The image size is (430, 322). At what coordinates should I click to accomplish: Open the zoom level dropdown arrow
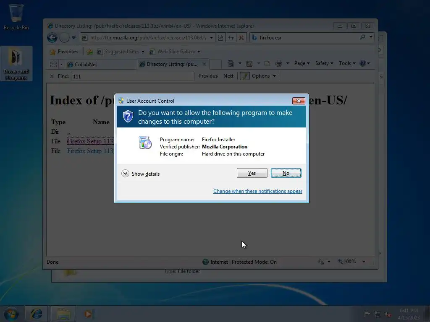coord(364,262)
